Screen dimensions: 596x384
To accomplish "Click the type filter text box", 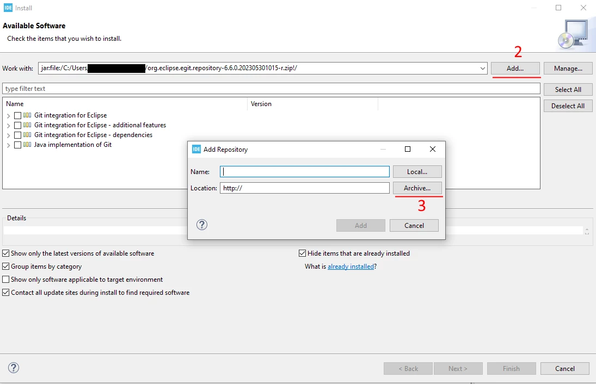I will click(x=271, y=89).
